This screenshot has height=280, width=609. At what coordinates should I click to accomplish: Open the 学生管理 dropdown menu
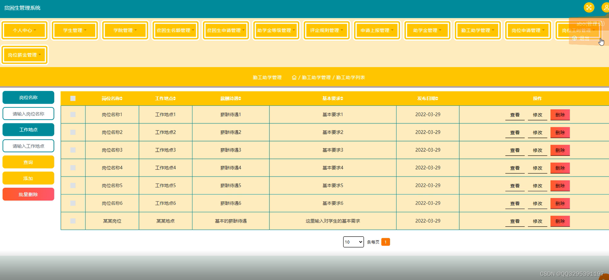tap(75, 30)
